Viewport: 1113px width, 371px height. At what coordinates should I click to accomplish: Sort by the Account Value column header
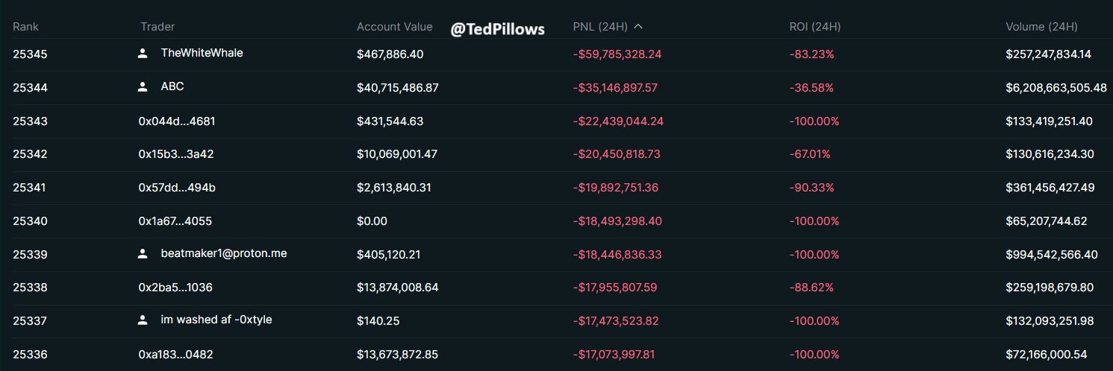click(x=394, y=27)
